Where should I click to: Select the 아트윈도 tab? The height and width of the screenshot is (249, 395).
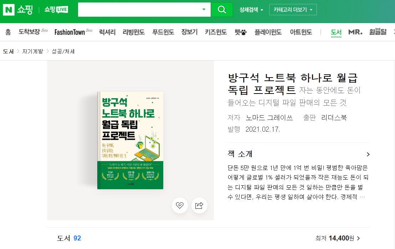301,32
